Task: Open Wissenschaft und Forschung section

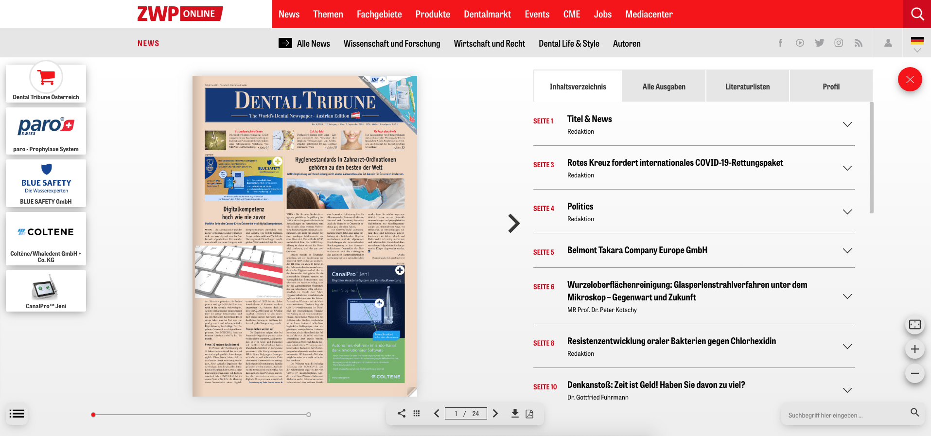Action: pyautogui.click(x=392, y=43)
